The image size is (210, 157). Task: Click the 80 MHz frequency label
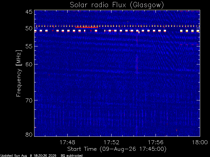click(x=29, y=134)
